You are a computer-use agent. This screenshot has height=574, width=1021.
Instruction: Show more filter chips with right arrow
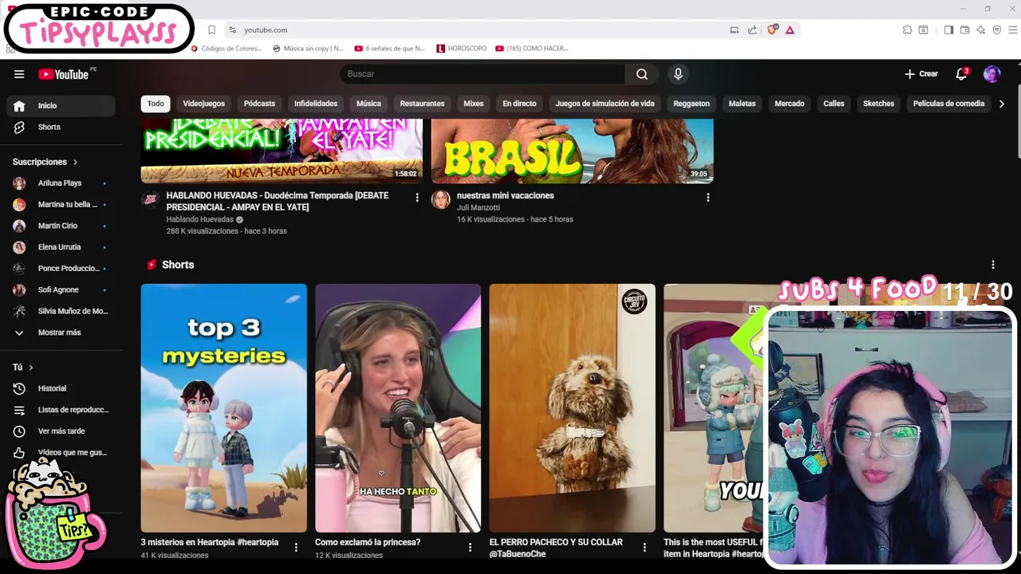[x=1002, y=104]
